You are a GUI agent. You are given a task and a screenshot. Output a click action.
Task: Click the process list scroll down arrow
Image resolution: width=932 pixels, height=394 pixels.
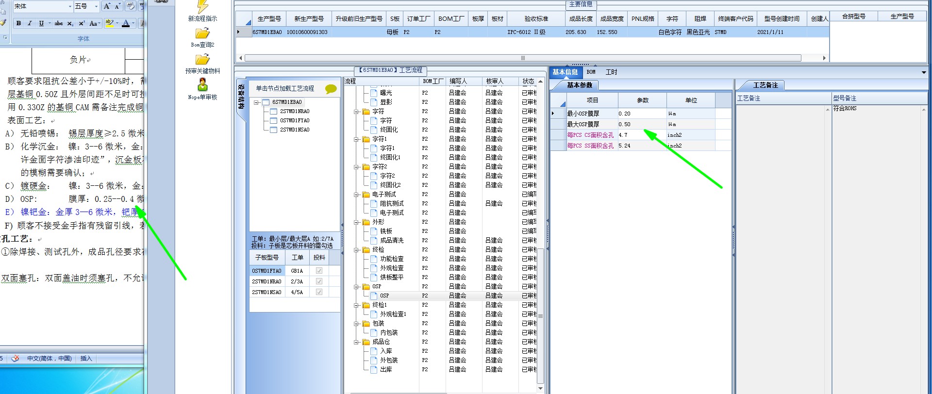coord(540,388)
